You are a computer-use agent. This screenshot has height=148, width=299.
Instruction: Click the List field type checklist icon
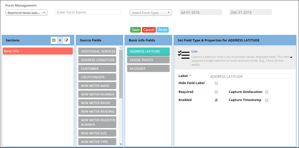click(x=183, y=55)
